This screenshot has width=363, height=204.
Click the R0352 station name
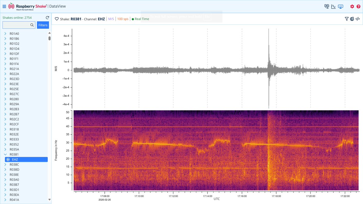click(14, 144)
